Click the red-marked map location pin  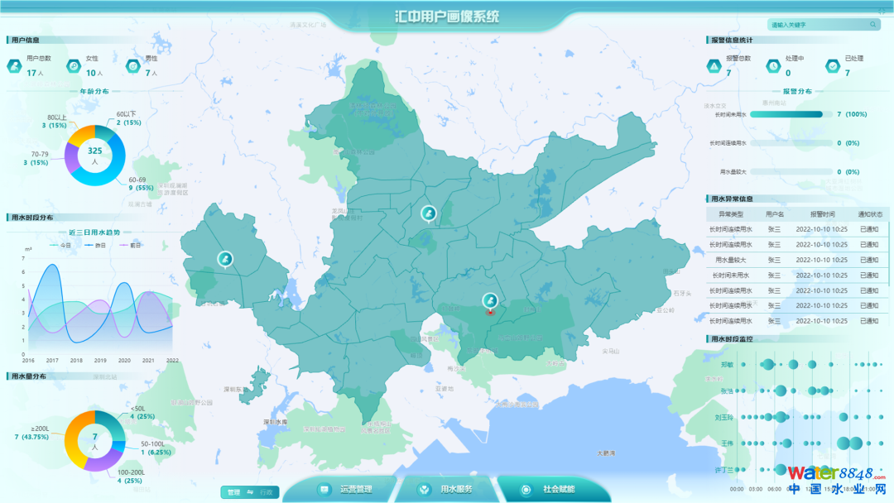[489, 302]
